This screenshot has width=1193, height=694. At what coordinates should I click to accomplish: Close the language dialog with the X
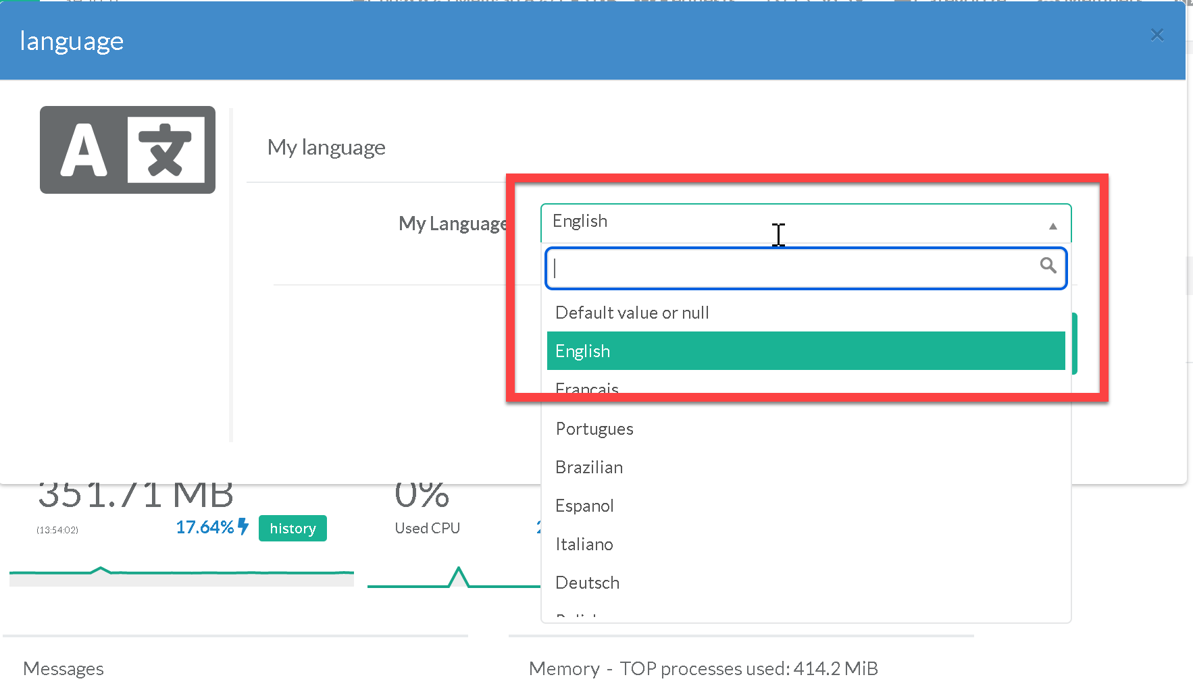[x=1157, y=35]
